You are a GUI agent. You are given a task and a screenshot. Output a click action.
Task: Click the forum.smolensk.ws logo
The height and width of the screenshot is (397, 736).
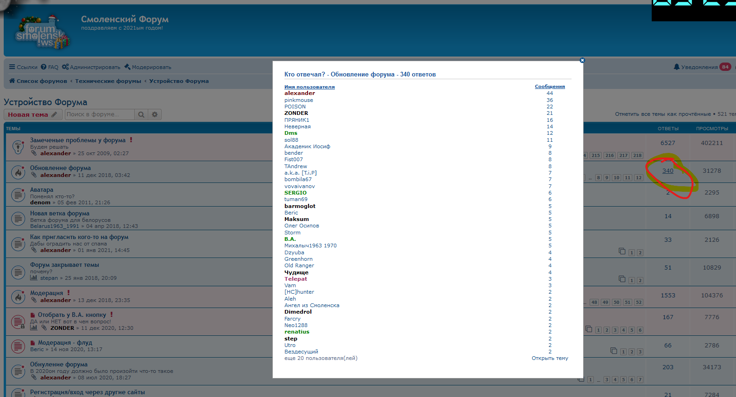tap(42, 32)
